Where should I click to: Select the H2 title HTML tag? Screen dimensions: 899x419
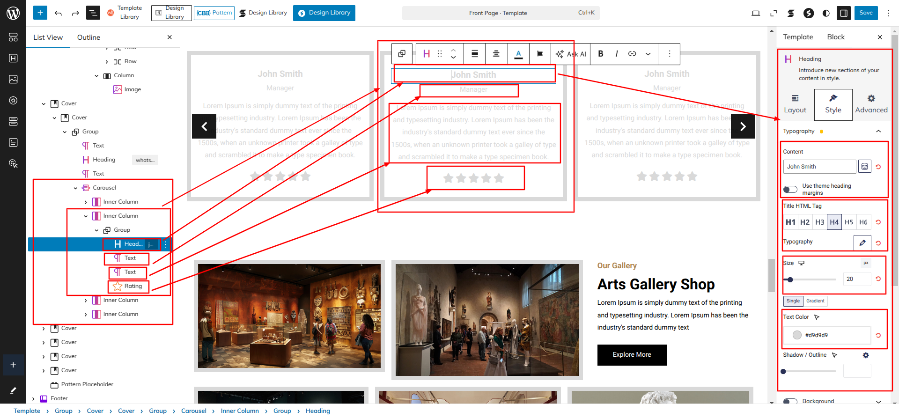(x=805, y=222)
